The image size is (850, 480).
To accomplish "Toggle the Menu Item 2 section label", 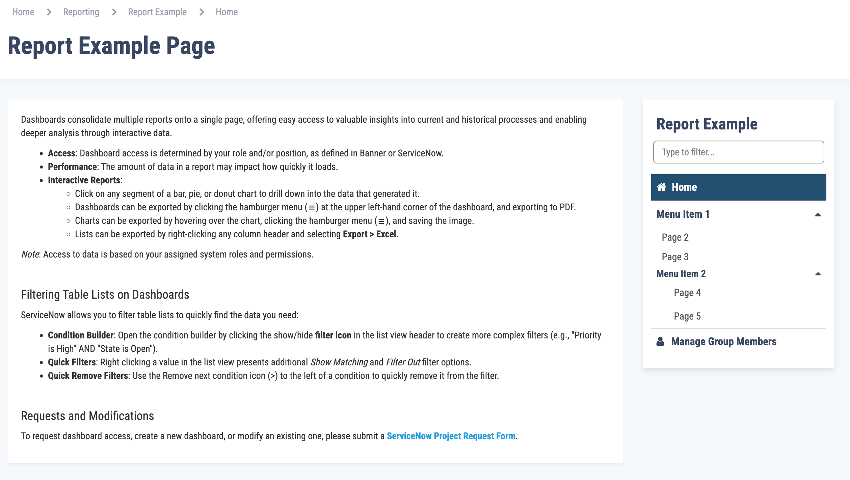I will [x=681, y=274].
